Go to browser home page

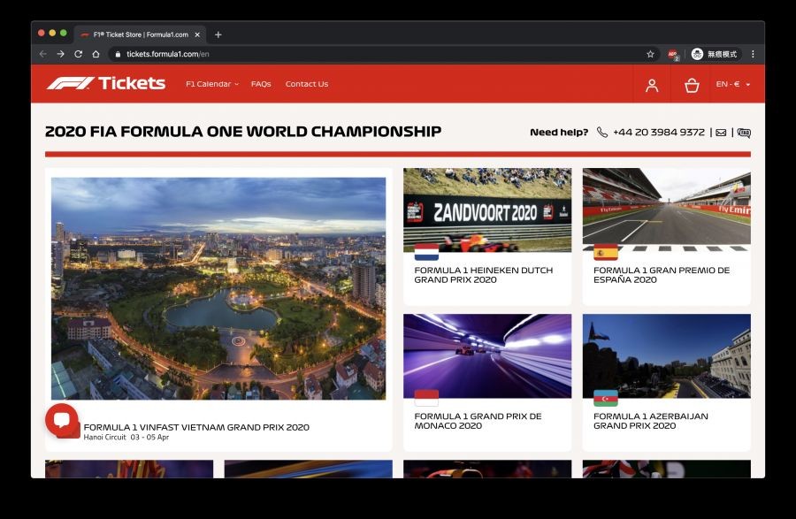click(x=96, y=54)
